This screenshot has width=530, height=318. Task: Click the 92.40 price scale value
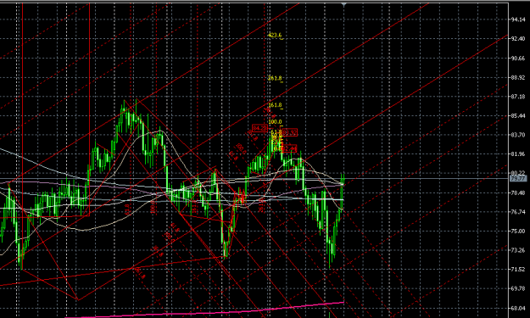pos(518,39)
